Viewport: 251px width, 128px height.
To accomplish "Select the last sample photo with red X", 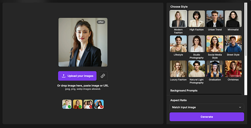I will click(99, 104).
